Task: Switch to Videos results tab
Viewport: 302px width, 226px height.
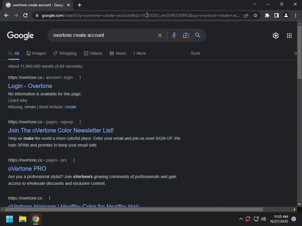Action: [x=93, y=53]
